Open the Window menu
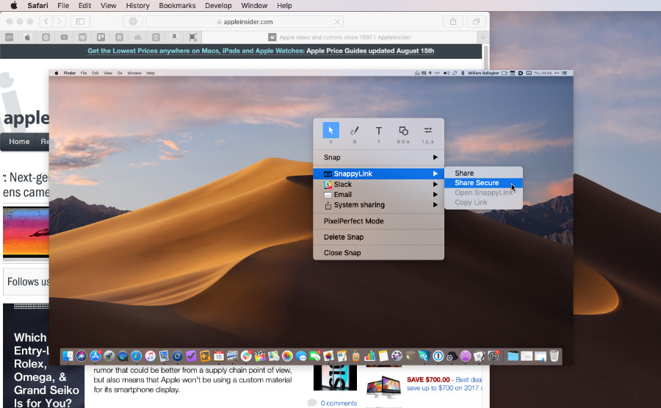Image resolution: width=661 pixels, height=408 pixels. (x=254, y=5)
